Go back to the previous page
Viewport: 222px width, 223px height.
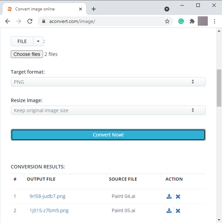[8, 21]
